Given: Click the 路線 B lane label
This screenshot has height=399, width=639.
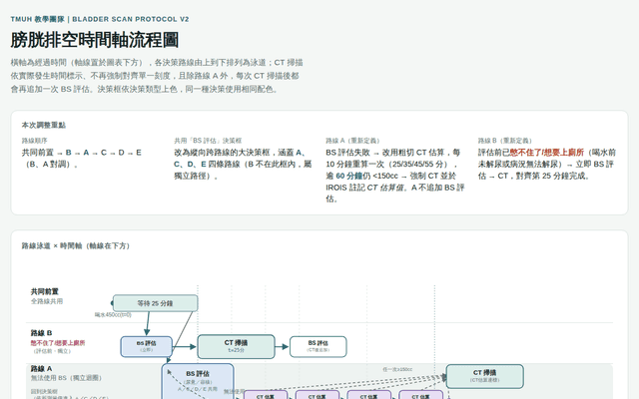Looking at the screenshot, I should (x=41, y=333).
